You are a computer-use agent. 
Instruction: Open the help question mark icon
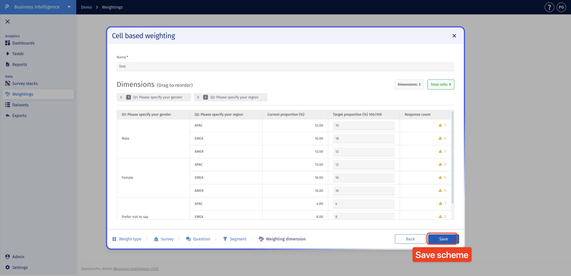tap(549, 7)
